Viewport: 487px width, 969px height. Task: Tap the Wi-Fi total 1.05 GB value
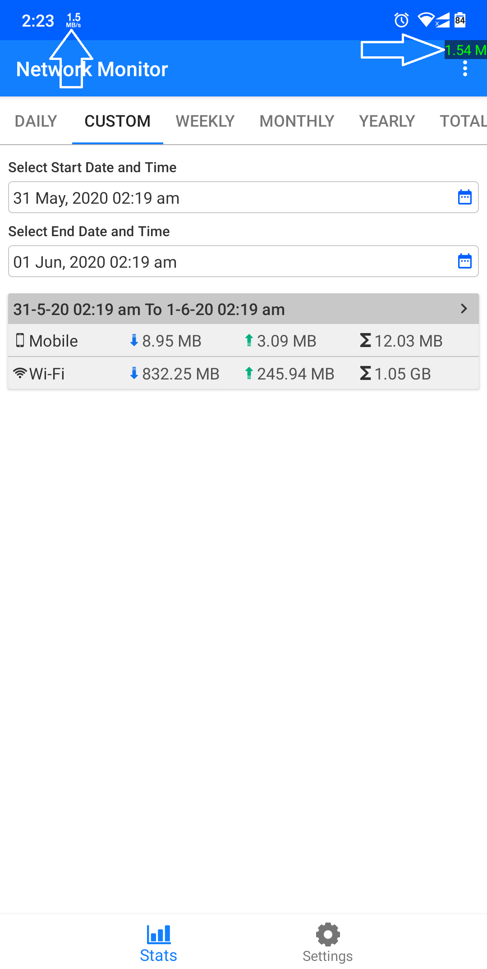[402, 374]
